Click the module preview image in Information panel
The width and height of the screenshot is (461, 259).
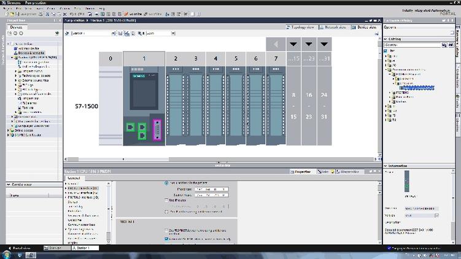(x=406, y=181)
